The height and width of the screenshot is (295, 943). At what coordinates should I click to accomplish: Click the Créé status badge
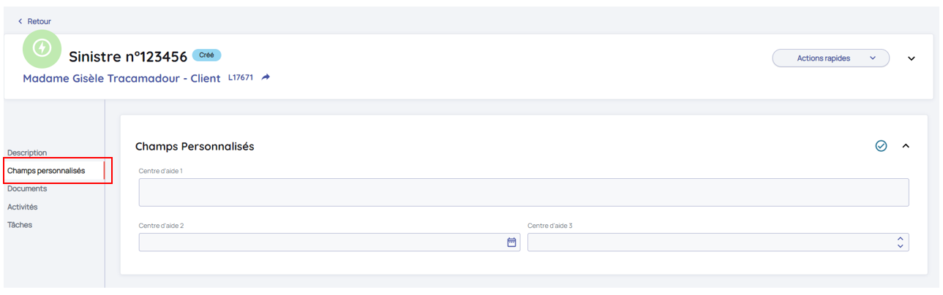coord(206,55)
